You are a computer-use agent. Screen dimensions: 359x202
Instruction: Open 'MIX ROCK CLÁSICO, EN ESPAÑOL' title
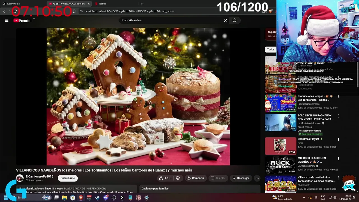tap(312, 160)
